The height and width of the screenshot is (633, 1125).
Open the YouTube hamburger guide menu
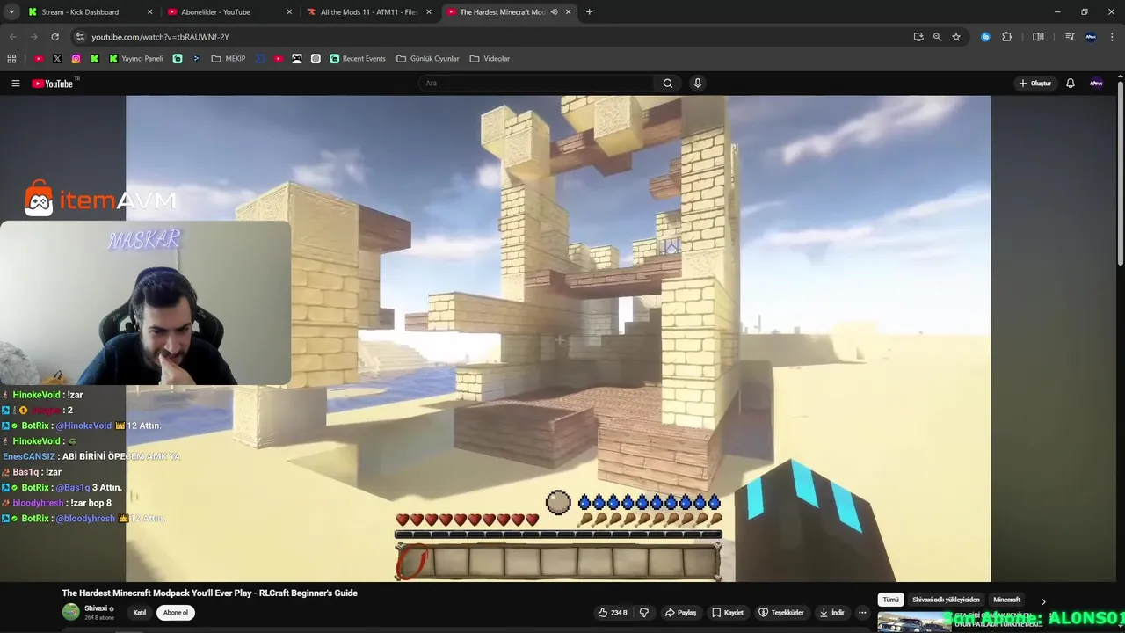point(15,84)
